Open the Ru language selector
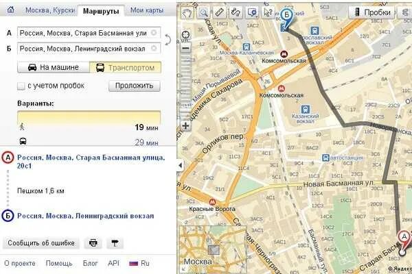This screenshot has height=274, width=412. coord(139,263)
